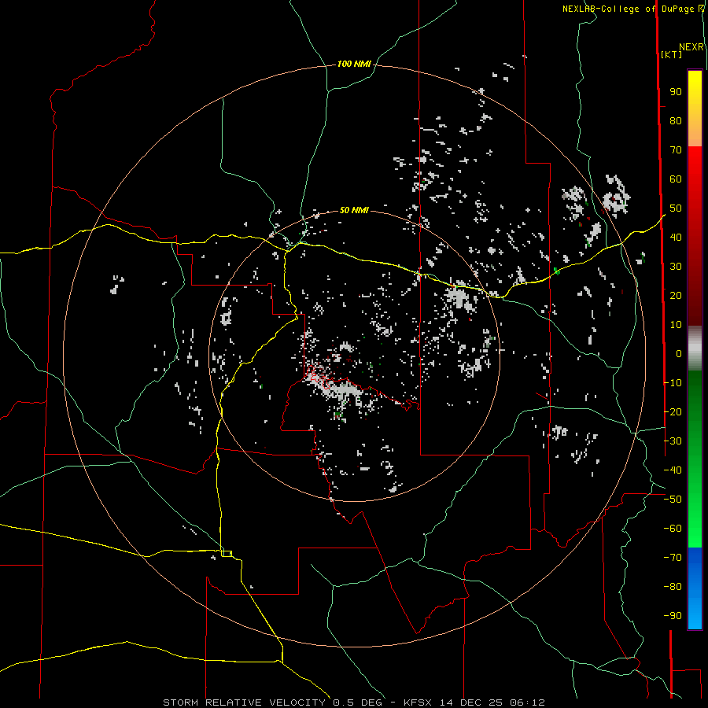
Task: Click the -90 label on the velocity scale
Action: [673, 616]
